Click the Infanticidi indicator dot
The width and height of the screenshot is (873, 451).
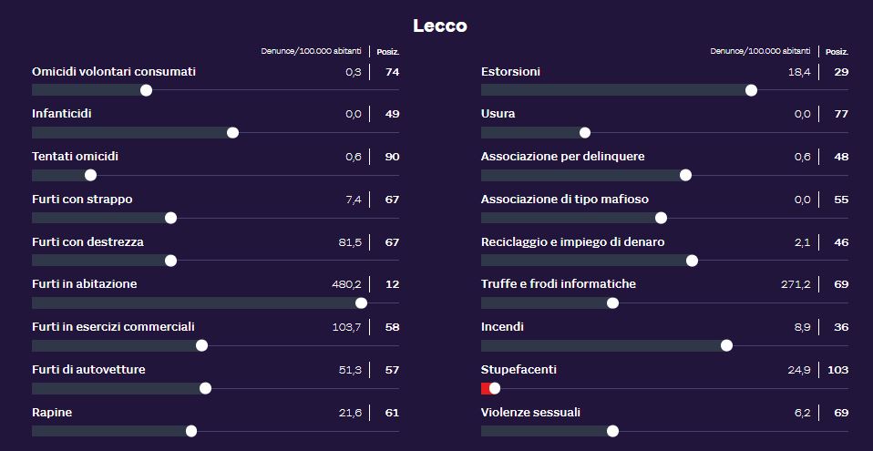tap(232, 133)
